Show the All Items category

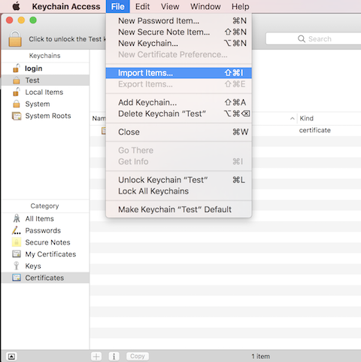coord(45,218)
